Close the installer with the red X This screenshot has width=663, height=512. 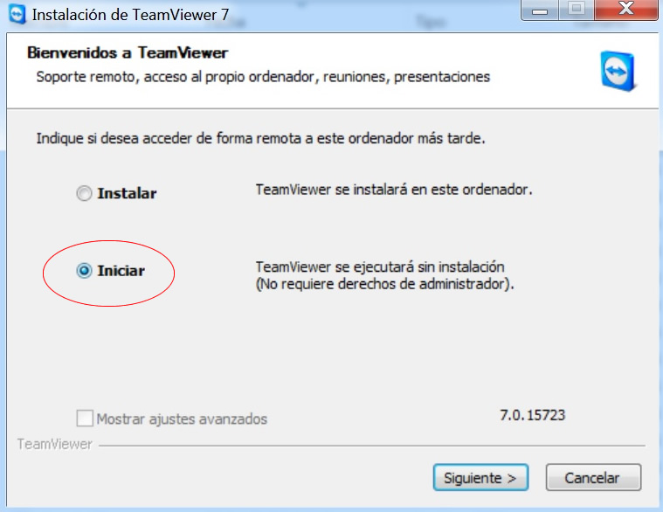click(626, 10)
